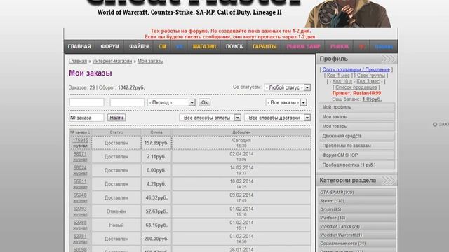The width and height of the screenshot is (449, 252).
Task: Open Мои заказы in the profile menu
Action: click(356, 117)
